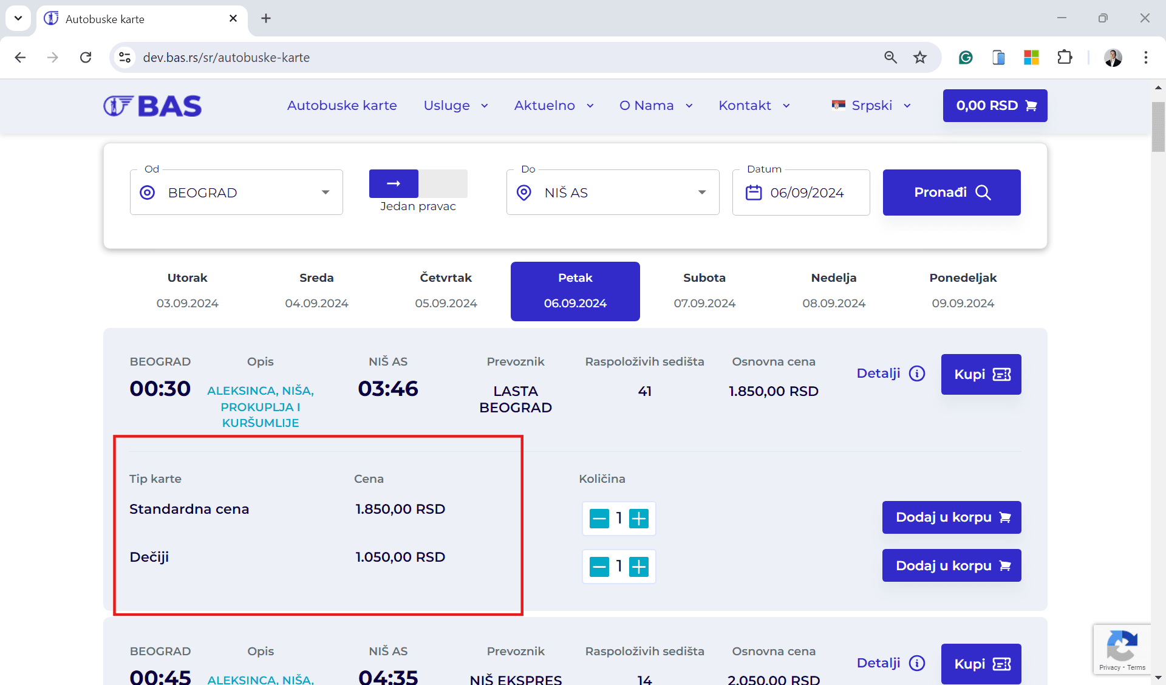
Task: Select Ponedeljak 09.09.2024 tab
Action: 963,291
